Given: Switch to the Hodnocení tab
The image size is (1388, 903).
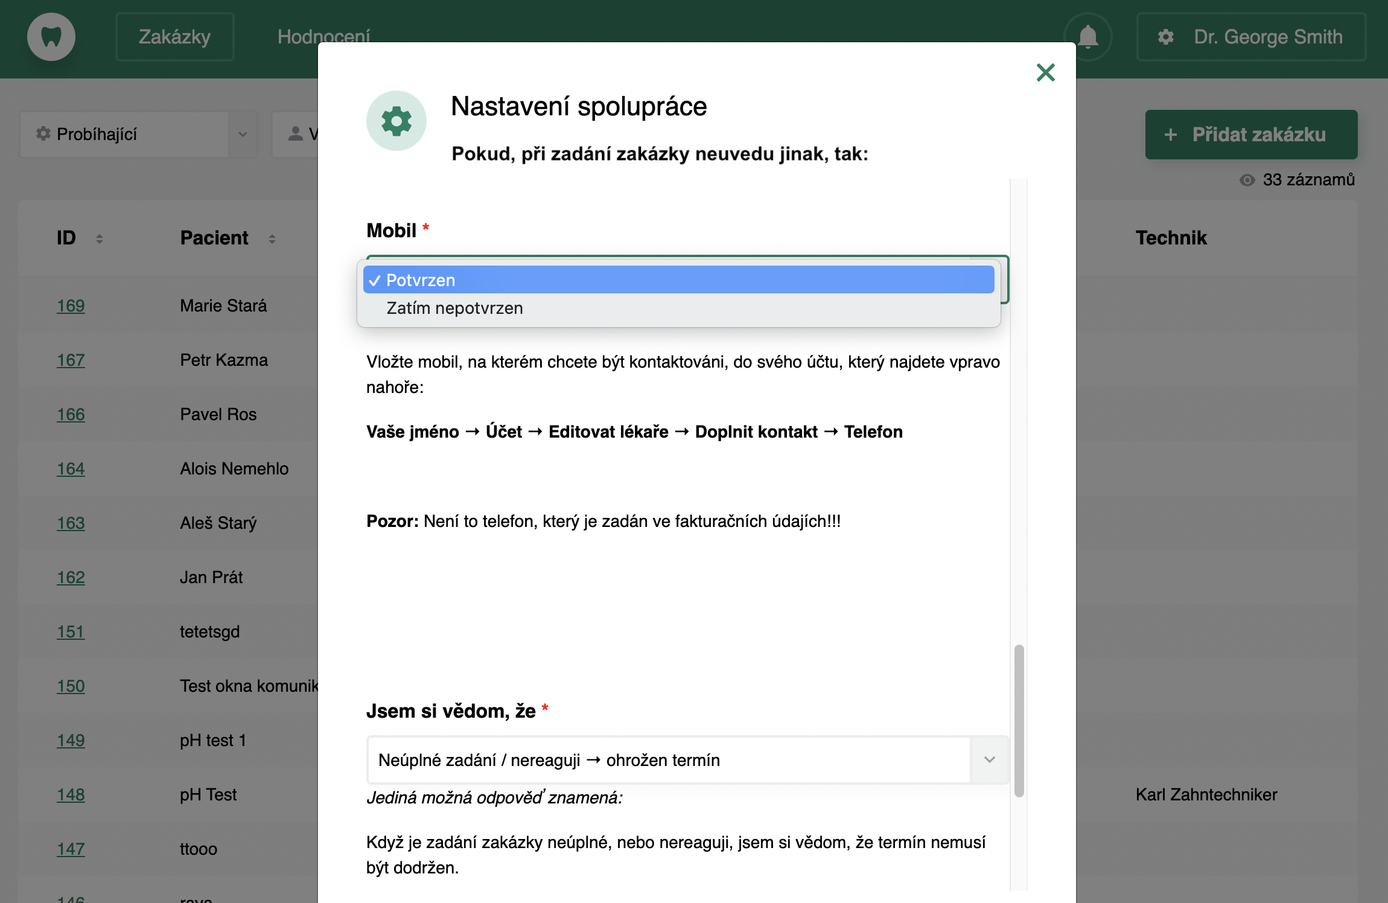Looking at the screenshot, I should pyautogui.click(x=324, y=37).
